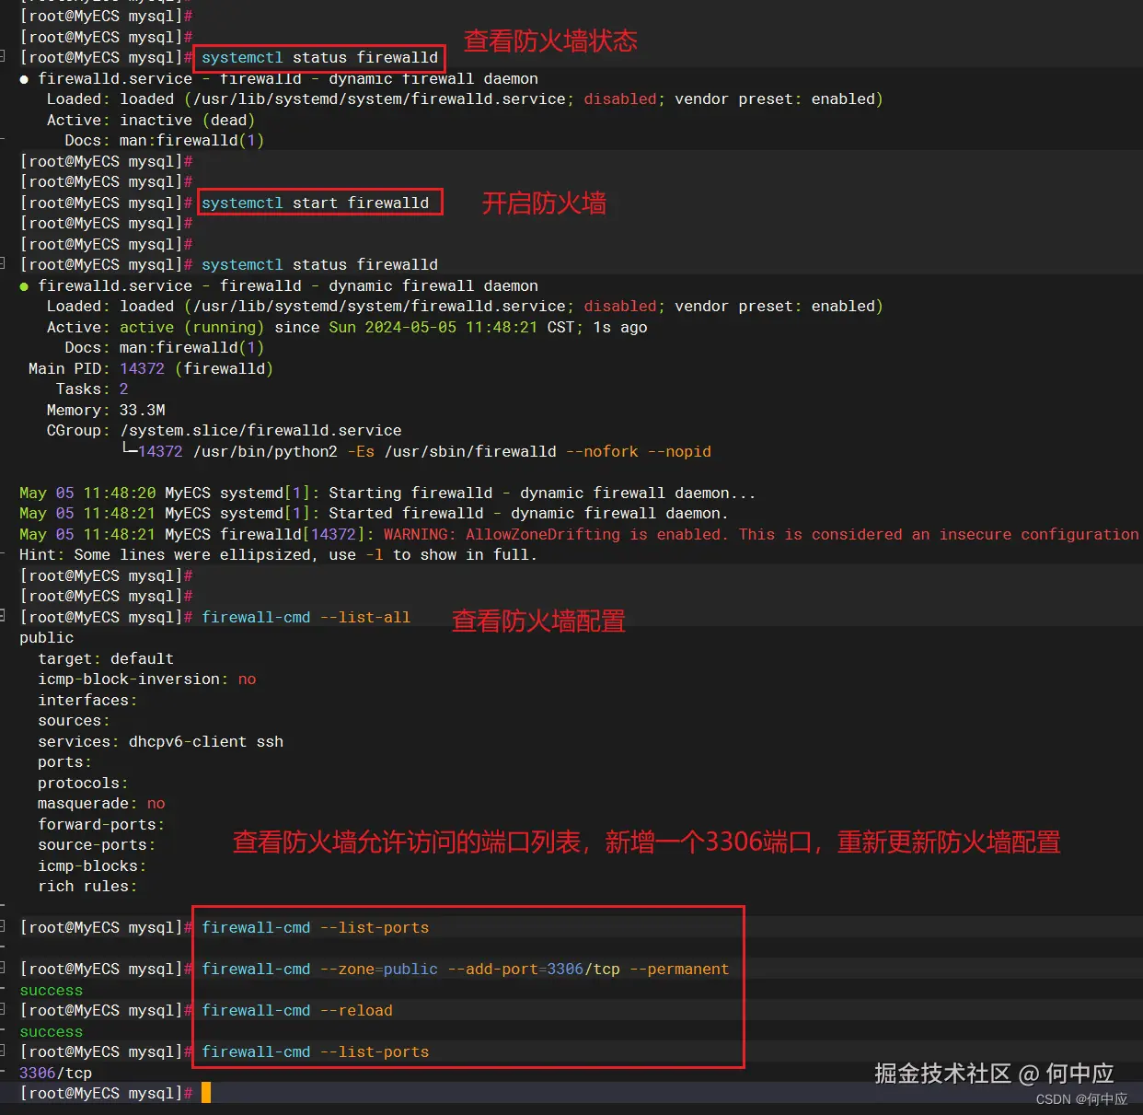Image resolution: width=1143 pixels, height=1115 pixels.
Task: Select the 'firewall-cmd --list-all' command
Action: 306,617
